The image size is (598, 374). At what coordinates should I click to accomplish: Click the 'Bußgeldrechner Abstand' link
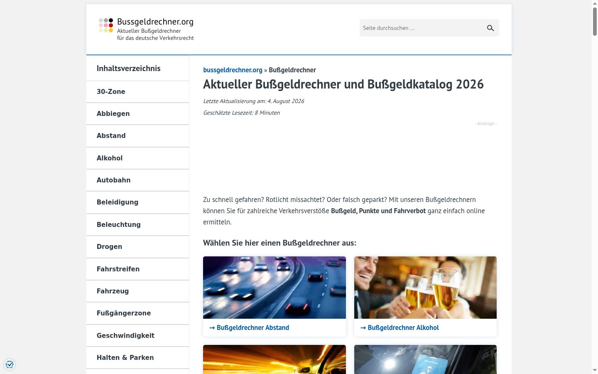click(249, 327)
